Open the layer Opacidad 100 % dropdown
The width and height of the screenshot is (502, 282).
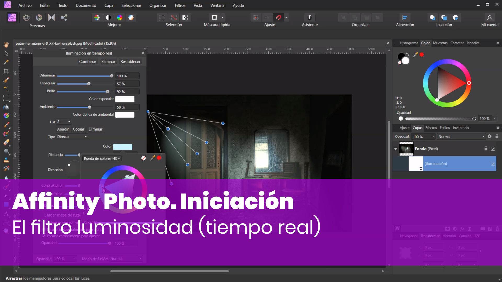(423, 137)
